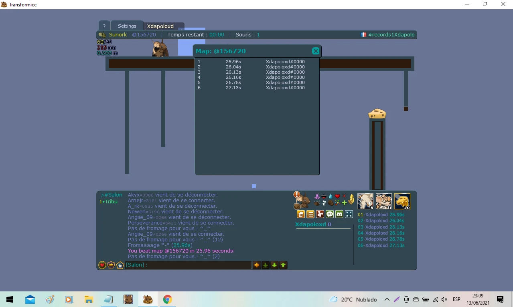Screen dimensions: 513x307
Task: Open the shop shirt icon
Action: [320, 214]
